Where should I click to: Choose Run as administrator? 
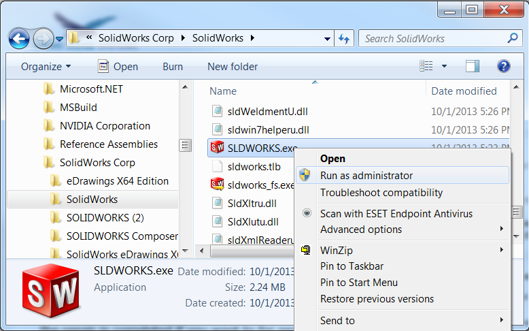click(402, 176)
